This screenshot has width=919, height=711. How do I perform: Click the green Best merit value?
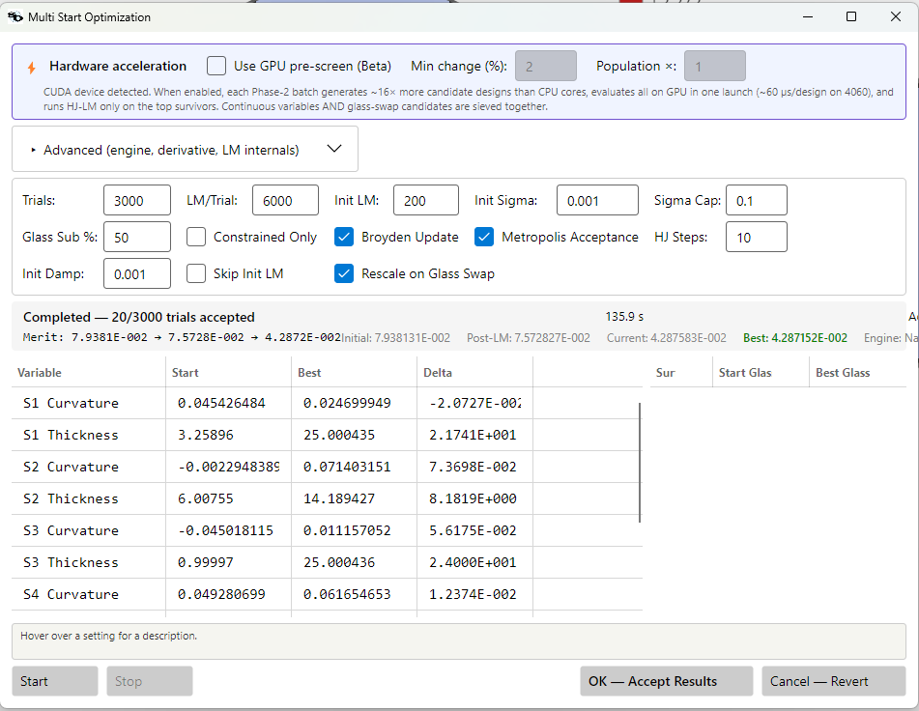coord(794,338)
